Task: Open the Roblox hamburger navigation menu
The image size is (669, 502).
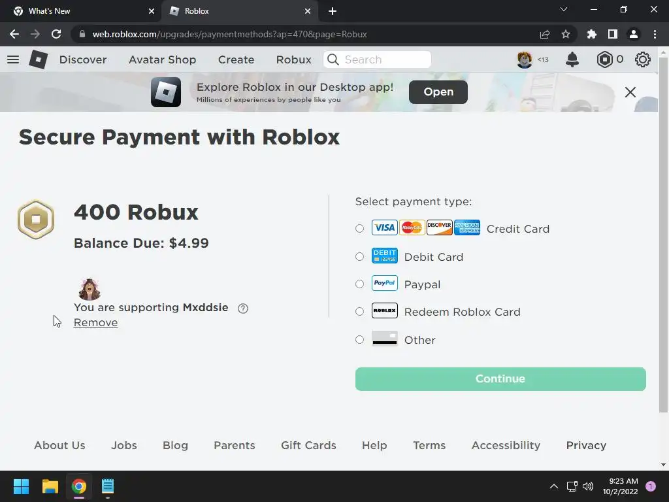Action: point(13,59)
